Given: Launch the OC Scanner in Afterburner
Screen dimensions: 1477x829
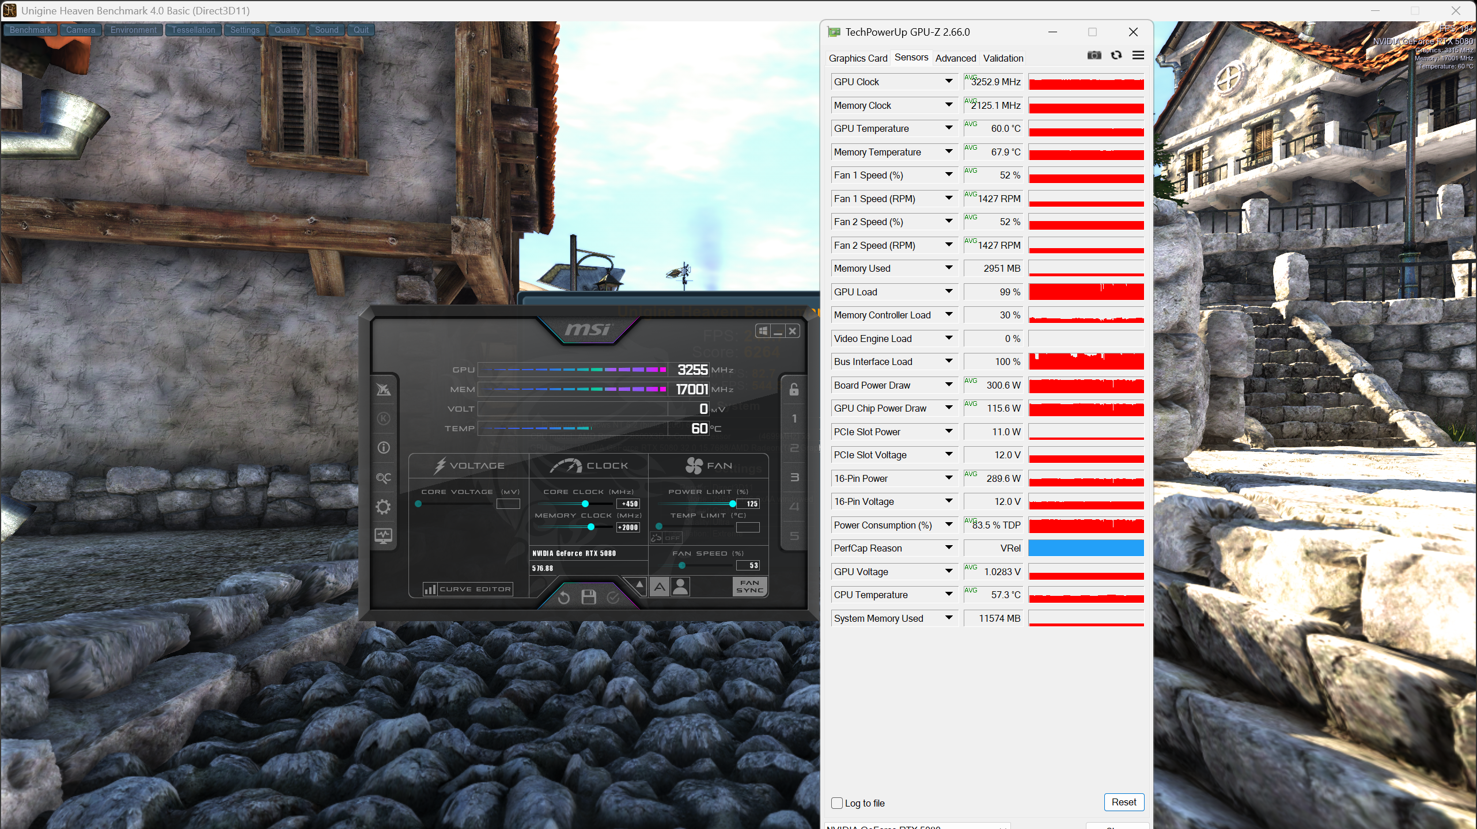Looking at the screenshot, I should 384,478.
